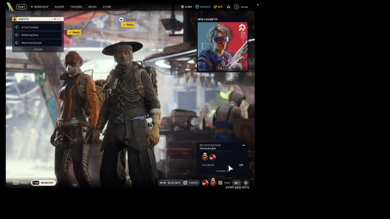Open the Inventory with the Tab button
Viewport: 390px width, 219px height.
(44, 183)
